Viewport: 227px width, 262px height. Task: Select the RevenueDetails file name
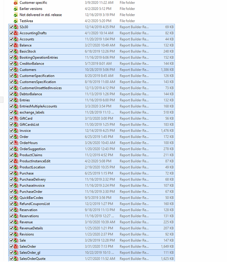tap(31, 228)
